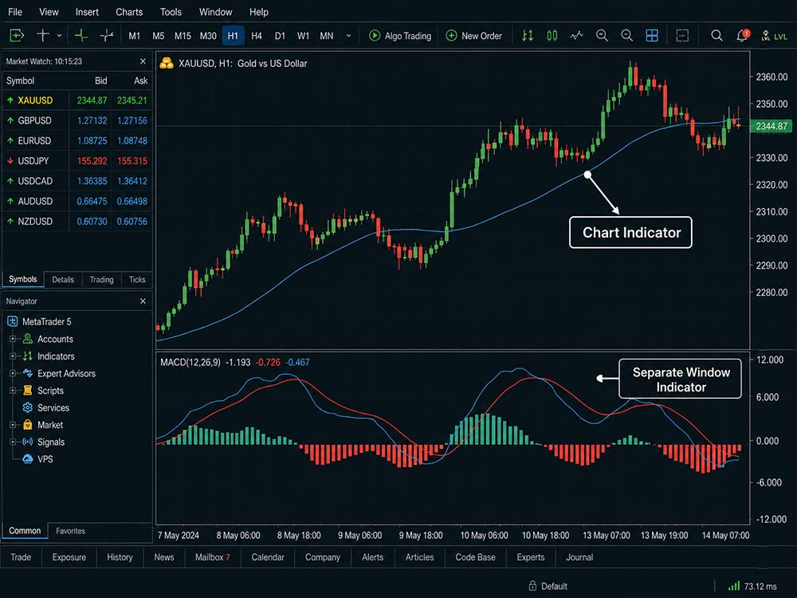Click the MetaTrader 5 root icon
Screen dimensions: 797x598
point(12,321)
